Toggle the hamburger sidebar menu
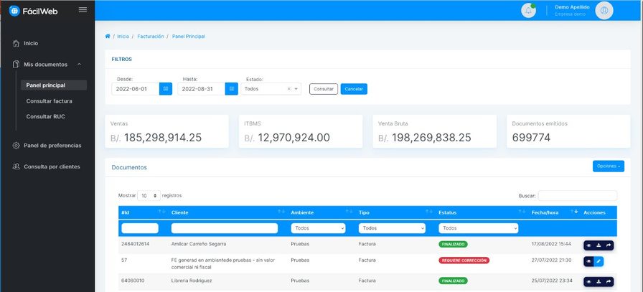This screenshot has width=643, height=292. (83, 10)
